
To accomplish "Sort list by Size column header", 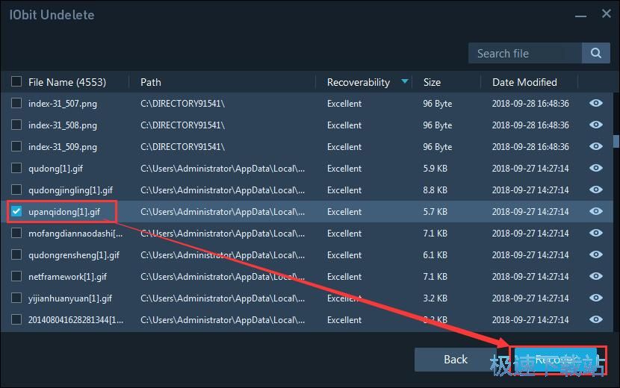I will [432, 82].
